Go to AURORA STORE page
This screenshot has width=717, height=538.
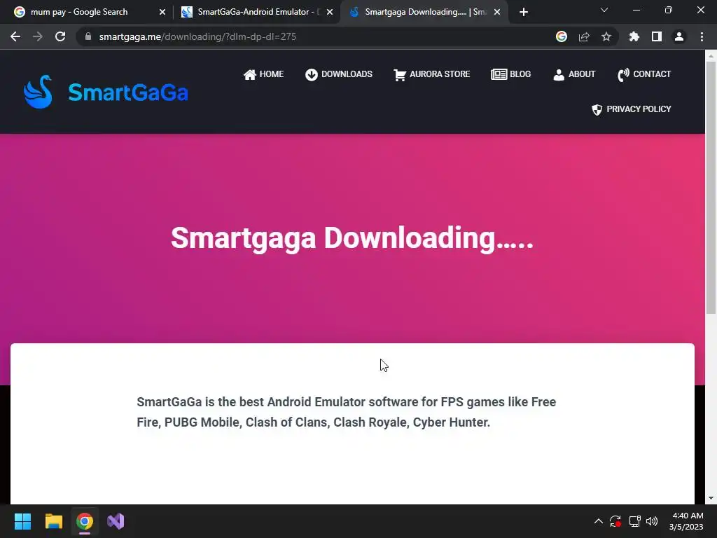click(431, 74)
